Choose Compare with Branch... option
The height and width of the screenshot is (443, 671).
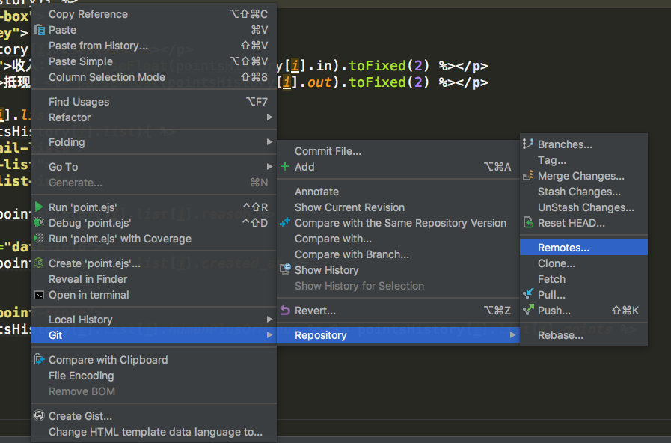[352, 254]
